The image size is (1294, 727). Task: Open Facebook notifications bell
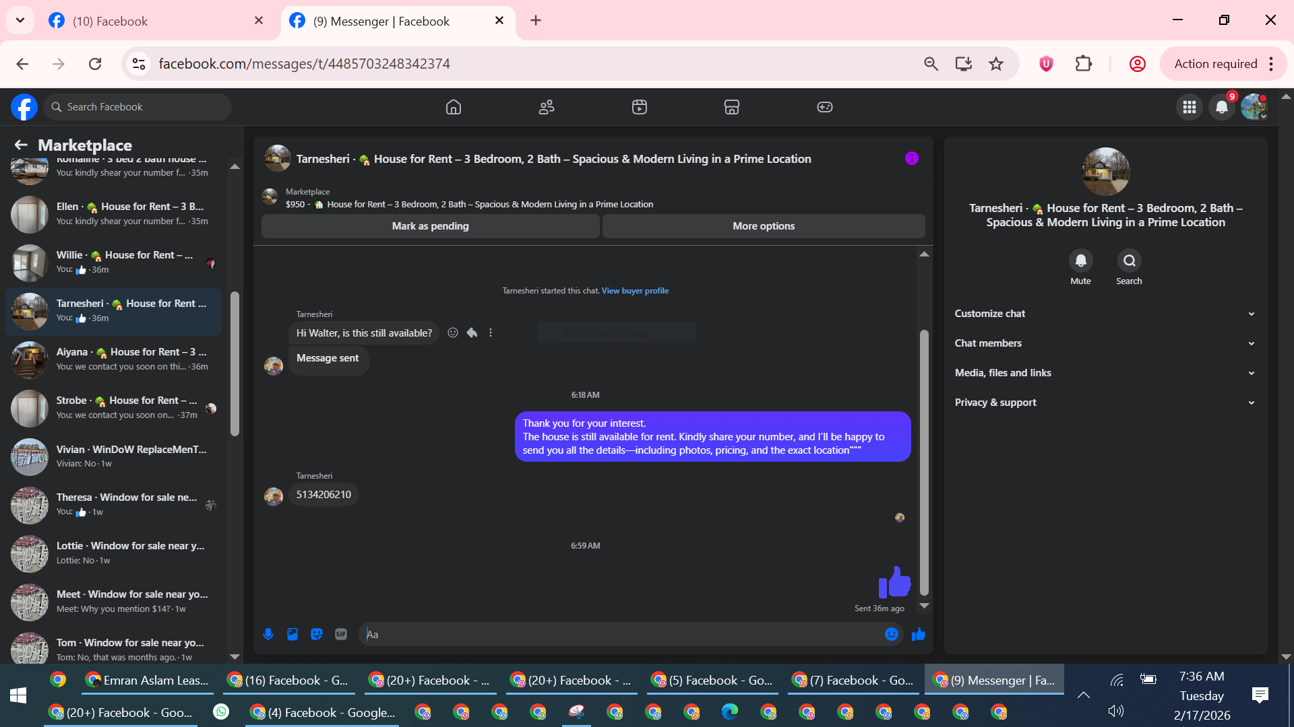coord(1221,107)
